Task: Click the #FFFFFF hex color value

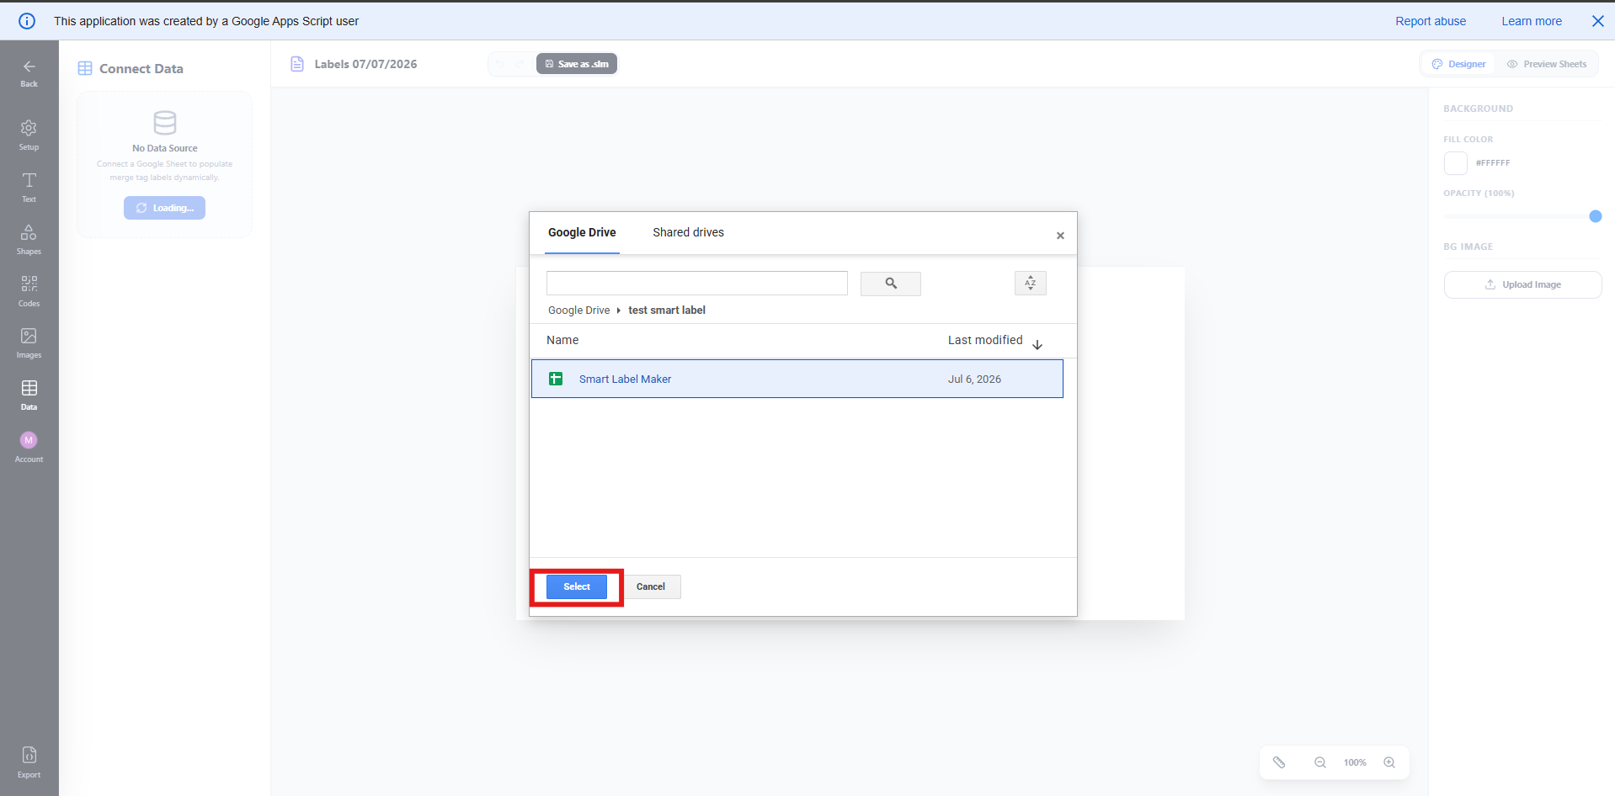Action: (1493, 163)
